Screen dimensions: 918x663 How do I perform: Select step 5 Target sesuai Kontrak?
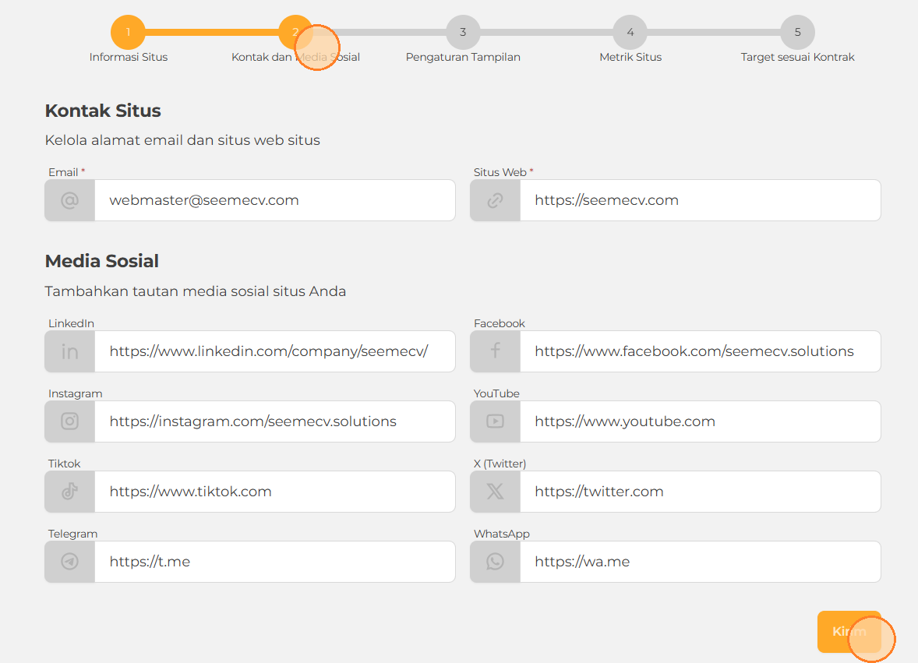point(797,33)
